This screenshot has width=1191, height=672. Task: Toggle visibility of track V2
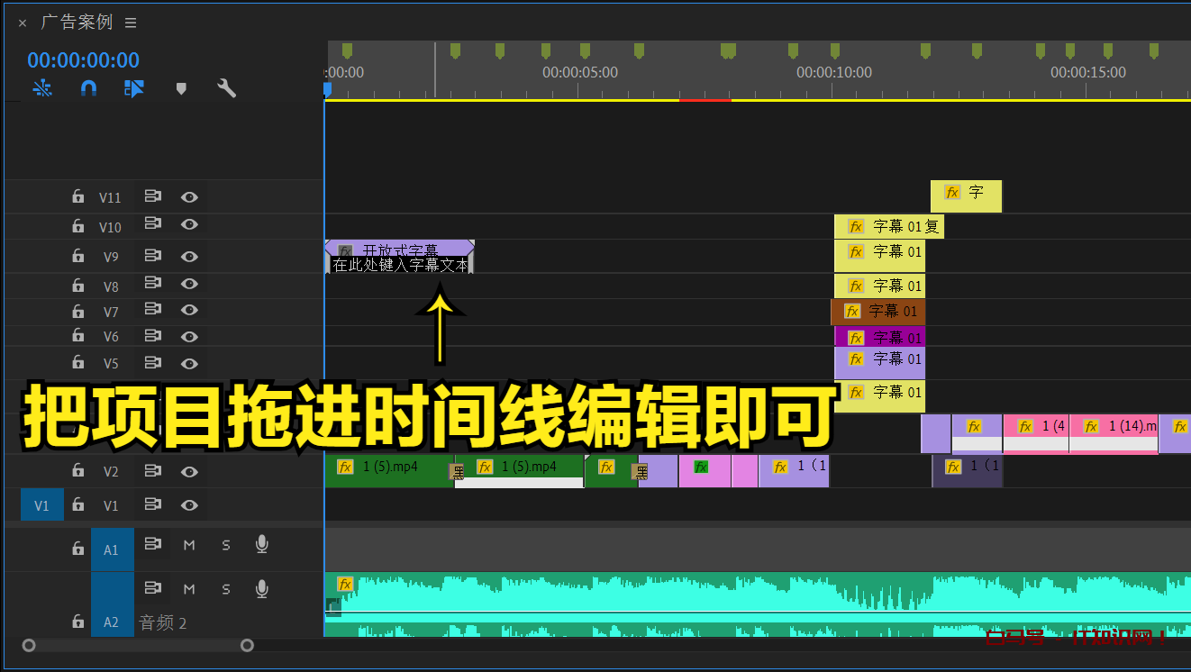click(x=189, y=472)
